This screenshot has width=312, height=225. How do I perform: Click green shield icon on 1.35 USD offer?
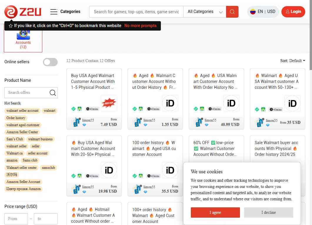(x=141, y=109)
